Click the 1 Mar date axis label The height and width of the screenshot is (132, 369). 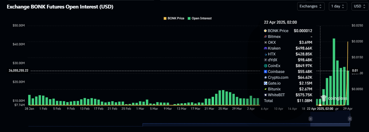(140, 109)
